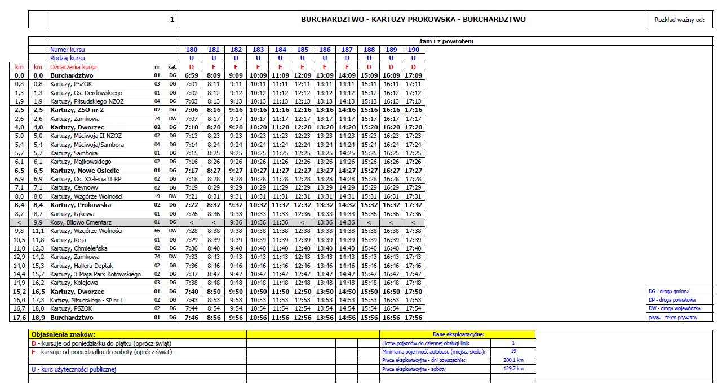Select the stop 'Kartuzy, Majkowskiego'
Viewport: 722px width, 389px height.
pyautogui.click(x=80, y=162)
